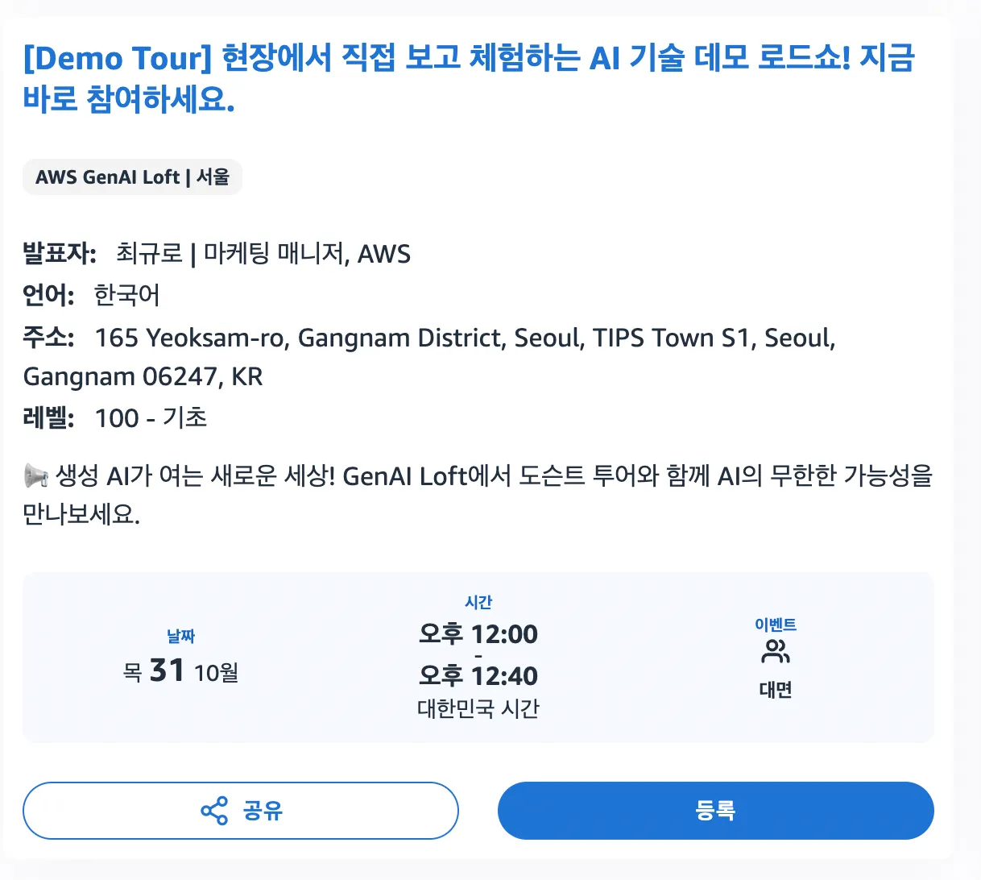This screenshot has height=880, width=981.
Task: Click the 공유 share button
Action: 241,811
